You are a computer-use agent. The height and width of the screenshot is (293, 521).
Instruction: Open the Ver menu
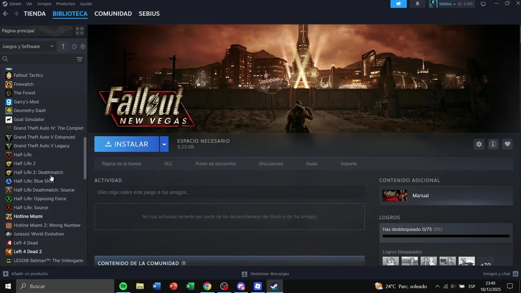[29, 4]
